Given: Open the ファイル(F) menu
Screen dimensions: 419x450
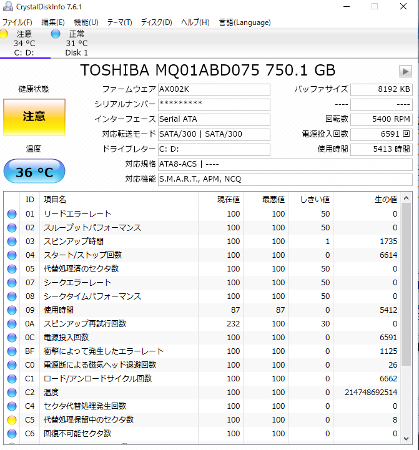Looking at the screenshot, I should pos(17,22).
